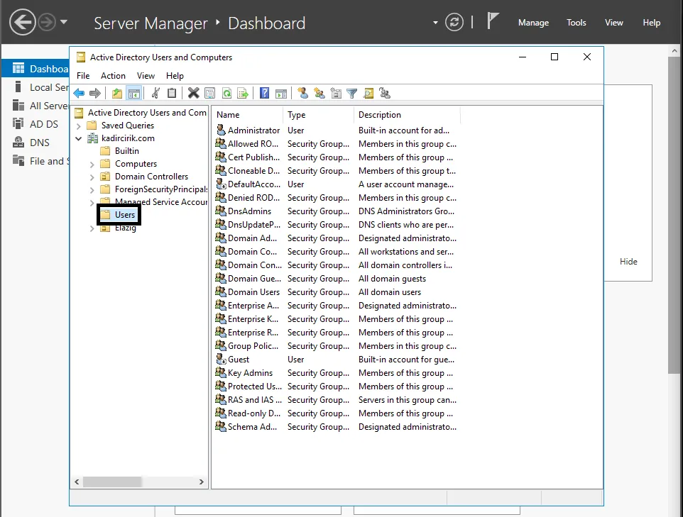
Task: Expand the Computers container
Action: tap(92, 165)
